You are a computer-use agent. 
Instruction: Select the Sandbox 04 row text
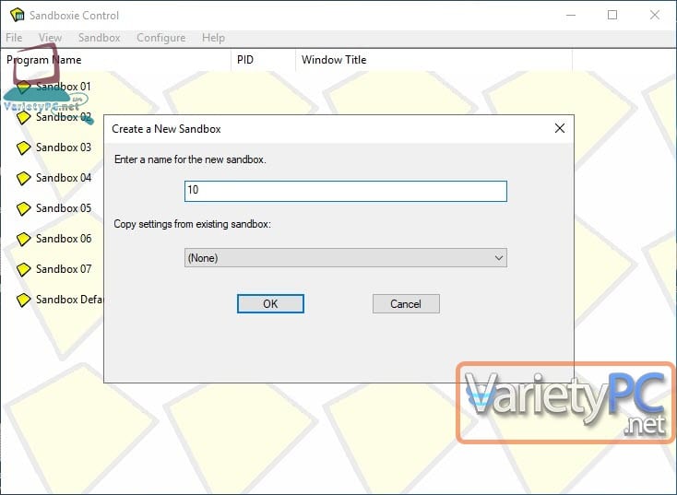64,178
